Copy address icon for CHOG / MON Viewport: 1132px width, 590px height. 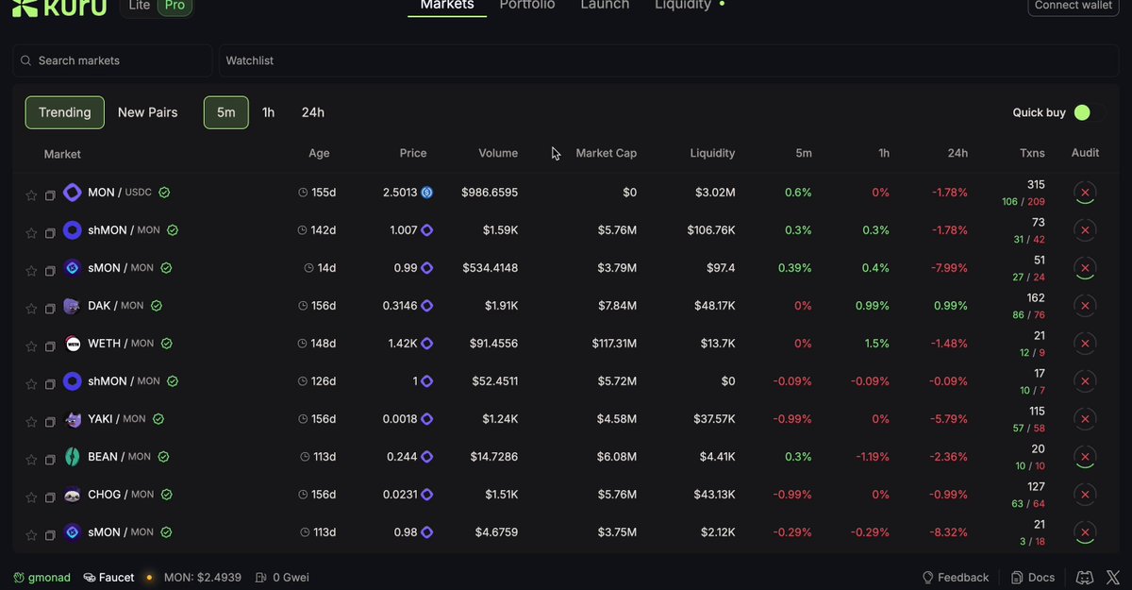point(50,497)
